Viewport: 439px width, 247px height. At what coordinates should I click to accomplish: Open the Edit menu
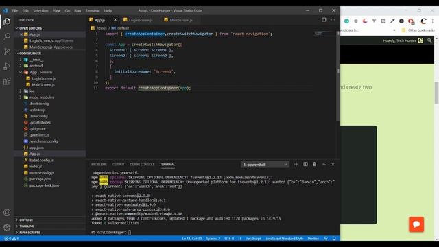point(25,11)
